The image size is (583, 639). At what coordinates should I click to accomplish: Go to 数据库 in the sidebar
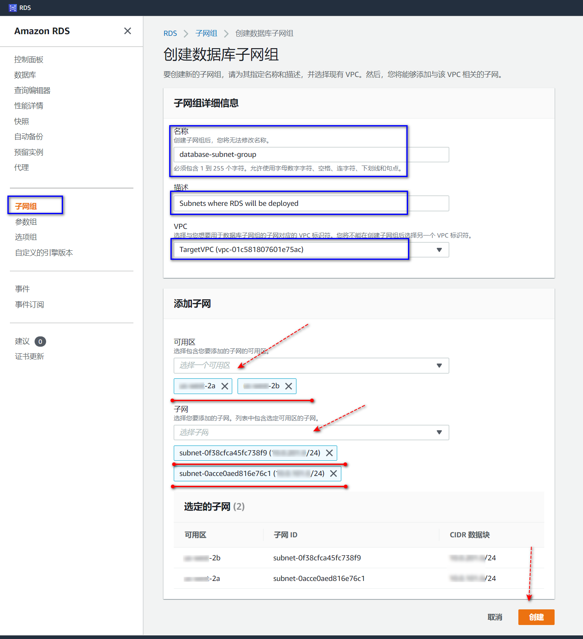click(x=25, y=75)
